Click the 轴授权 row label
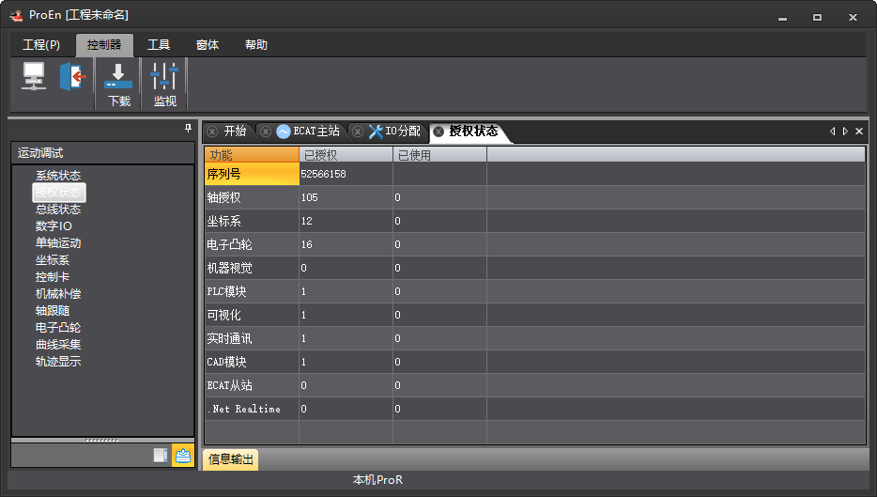 point(223,197)
